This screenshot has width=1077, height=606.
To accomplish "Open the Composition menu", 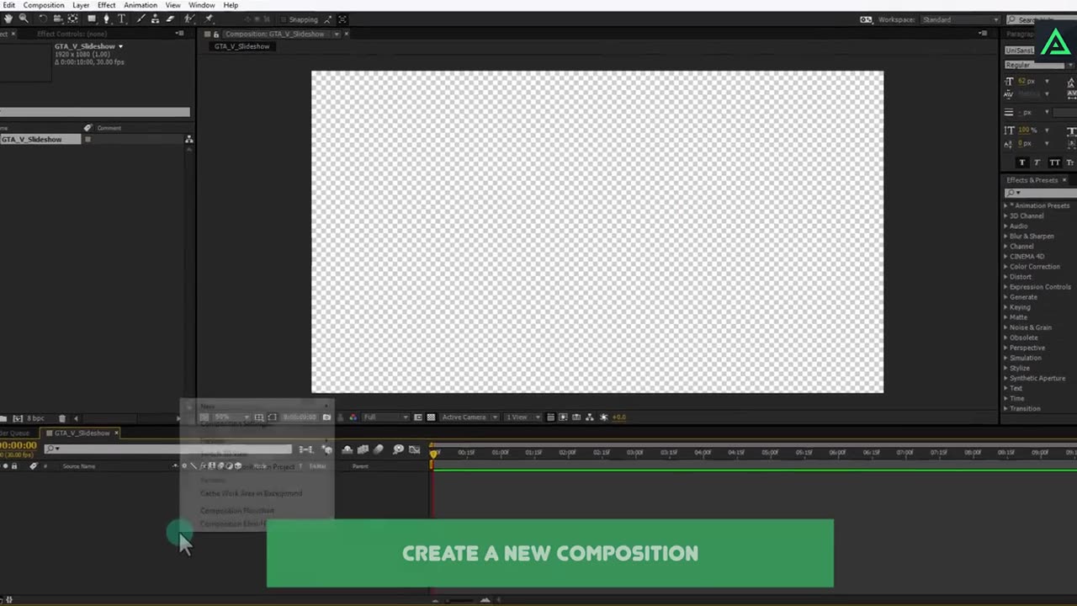I will (44, 5).
